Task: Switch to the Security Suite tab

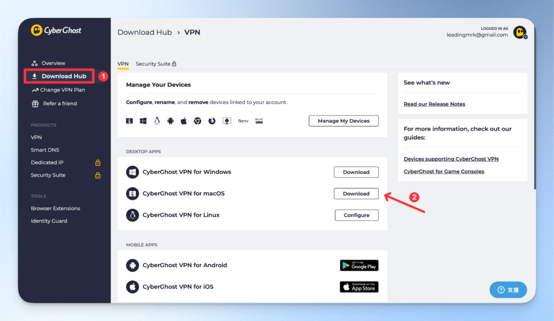Action: coord(156,64)
